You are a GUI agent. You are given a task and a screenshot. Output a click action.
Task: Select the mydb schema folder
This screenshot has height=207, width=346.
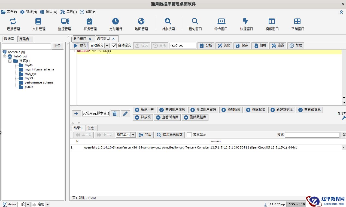pos(26,65)
